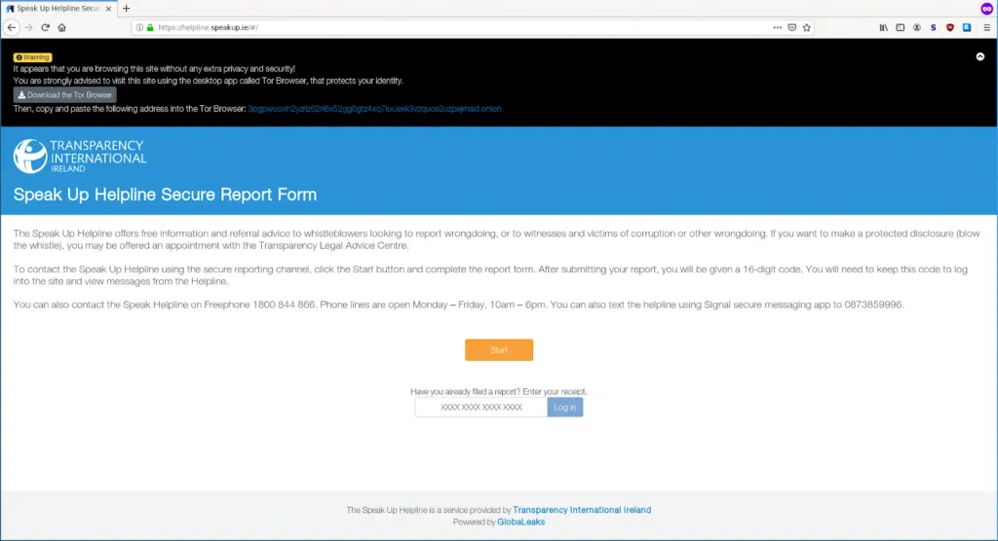The width and height of the screenshot is (998, 541).
Task: Click the forward navigation arrow
Action: pos(28,27)
